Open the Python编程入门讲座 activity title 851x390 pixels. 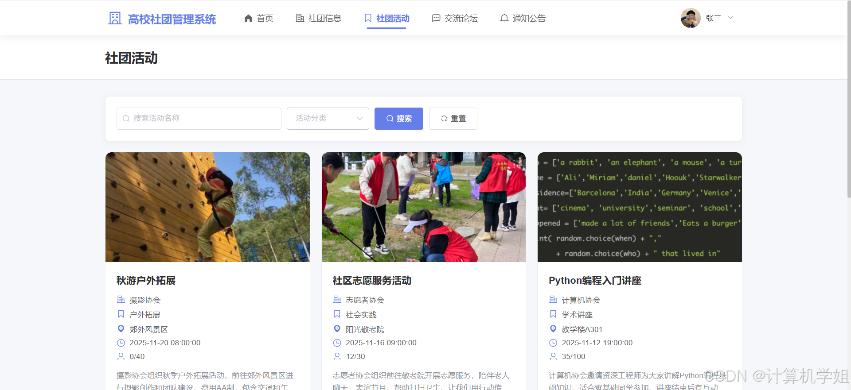point(595,281)
